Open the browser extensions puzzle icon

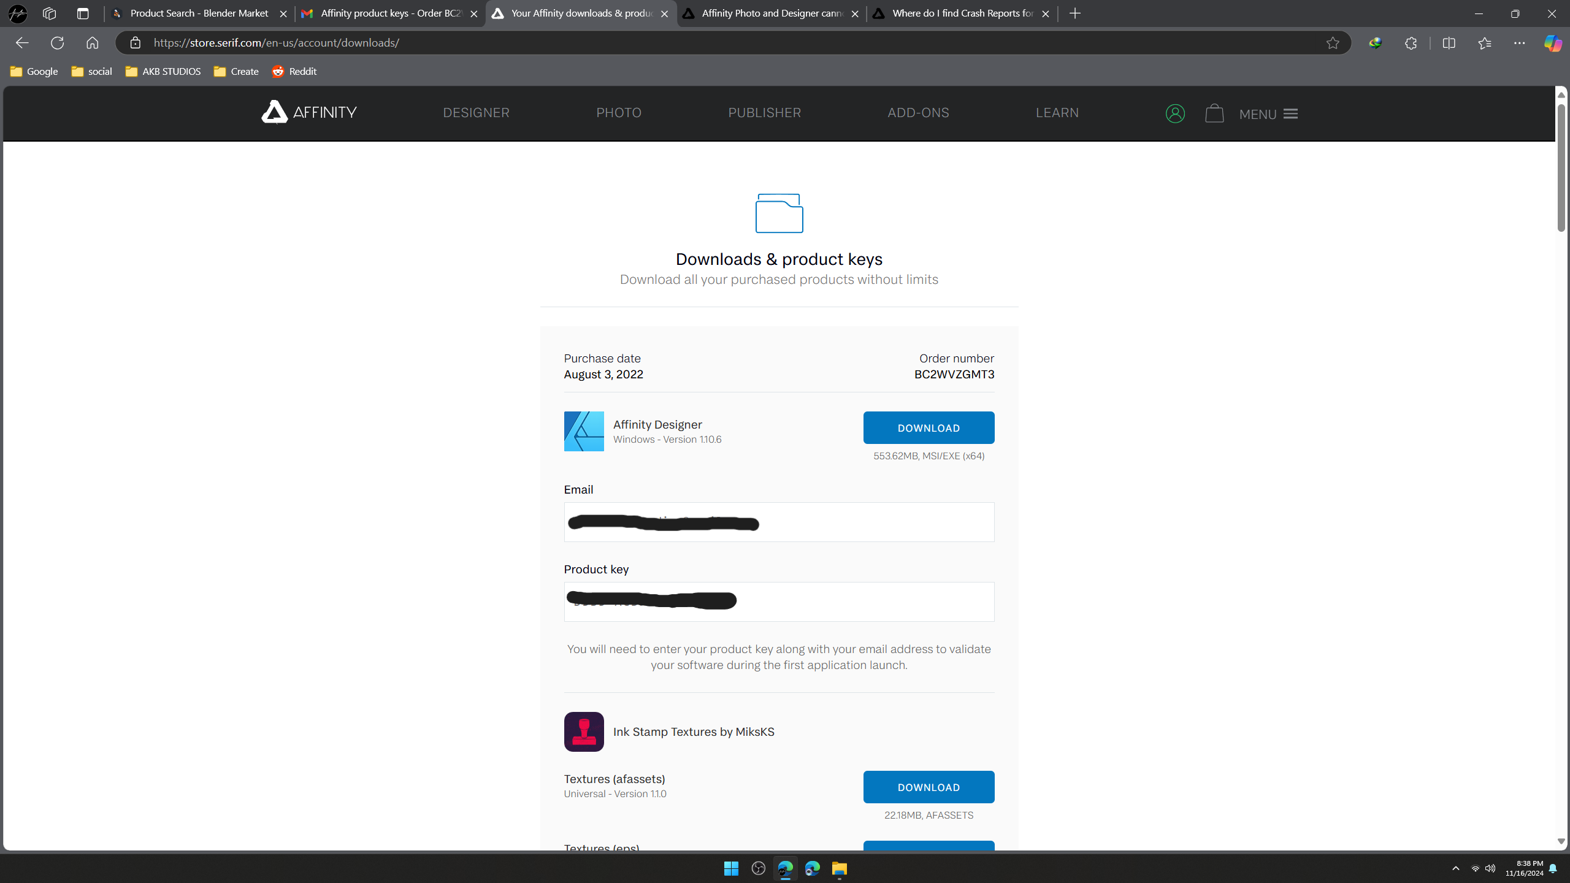point(1411,43)
